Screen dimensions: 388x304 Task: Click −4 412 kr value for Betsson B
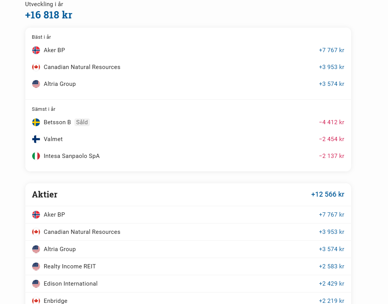tap(332, 122)
